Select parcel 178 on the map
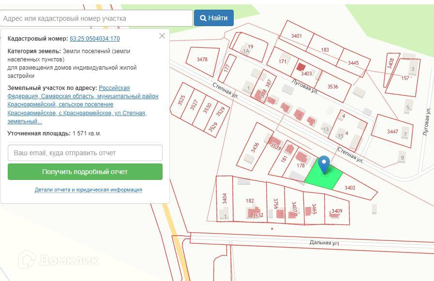Image resolution: width=434 pixels, height=281 pixels. coord(300,165)
